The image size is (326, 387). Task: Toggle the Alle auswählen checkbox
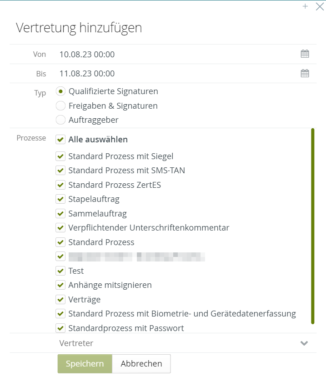60,140
